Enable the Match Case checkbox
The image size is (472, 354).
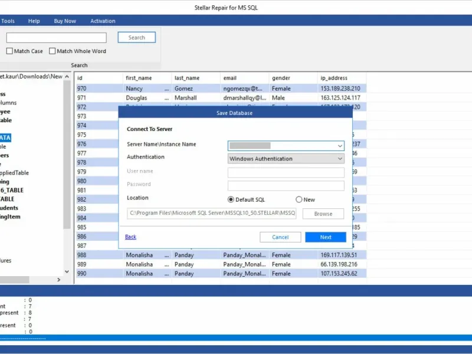[x=9, y=51]
